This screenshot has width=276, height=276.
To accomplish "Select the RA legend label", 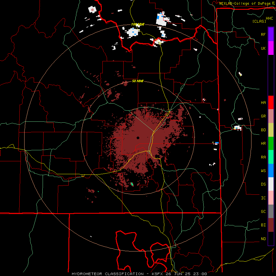I will 263,157.
